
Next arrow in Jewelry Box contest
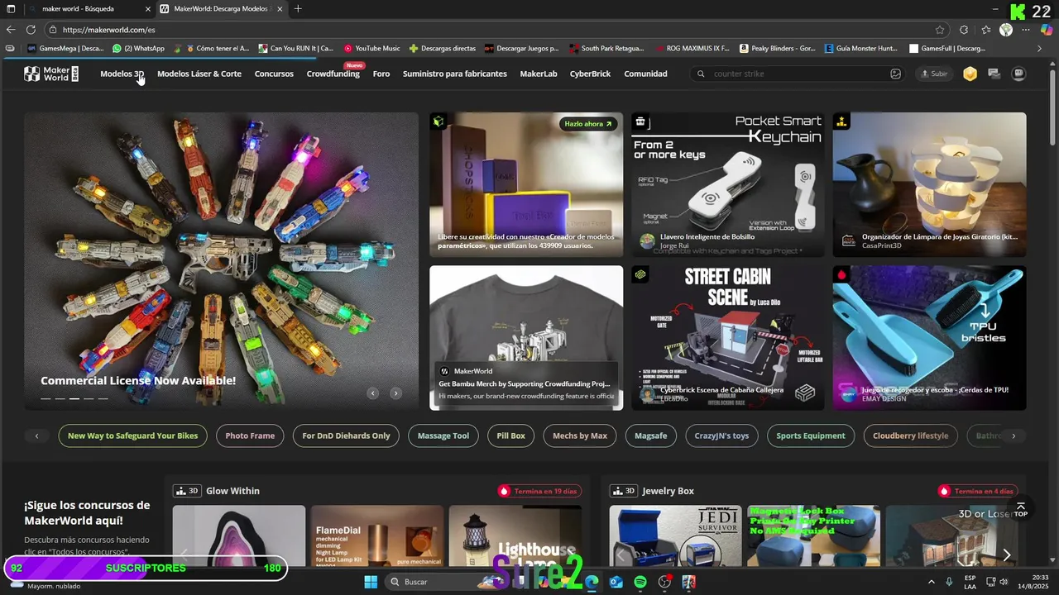pyautogui.click(x=1006, y=555)
